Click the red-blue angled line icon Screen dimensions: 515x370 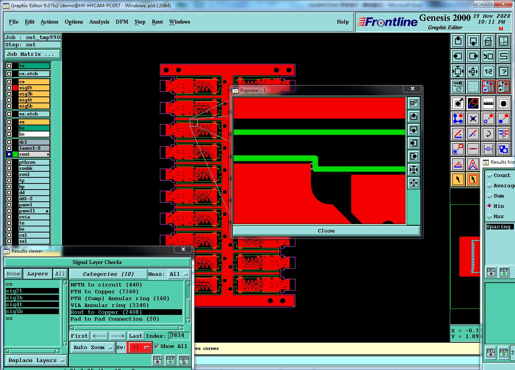click(x=458, y=134)
